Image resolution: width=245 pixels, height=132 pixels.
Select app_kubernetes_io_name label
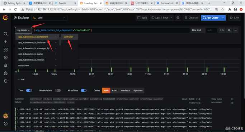click(x=37, y=54)
